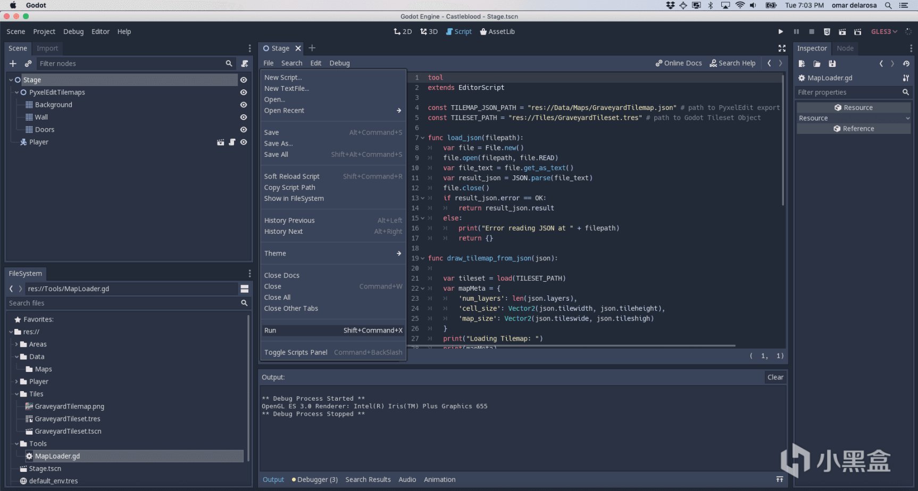Hide the Background tilemap node

pyautogui.click(x=244, y=105)
